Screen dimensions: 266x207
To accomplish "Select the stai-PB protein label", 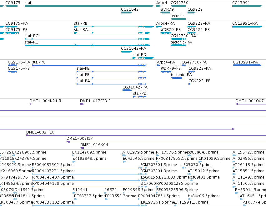I will tap(83, 75).
